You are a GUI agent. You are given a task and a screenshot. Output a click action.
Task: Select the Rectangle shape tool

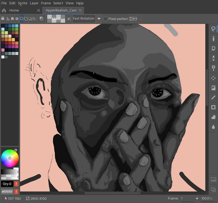[213, 107]
